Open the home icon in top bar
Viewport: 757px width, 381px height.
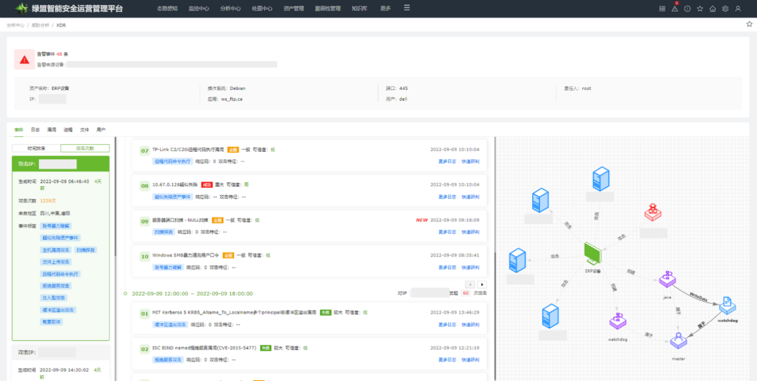point(712,9)
